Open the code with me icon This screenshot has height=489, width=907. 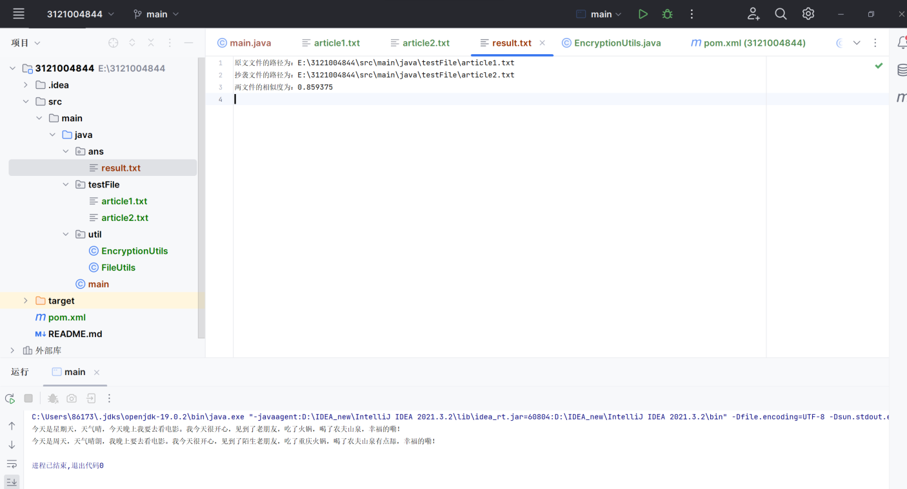coord(753,14)
